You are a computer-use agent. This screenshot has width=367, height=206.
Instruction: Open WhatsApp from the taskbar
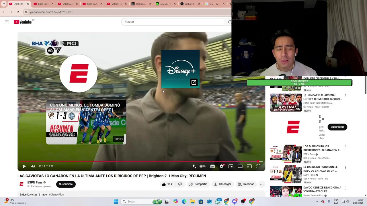218,201
